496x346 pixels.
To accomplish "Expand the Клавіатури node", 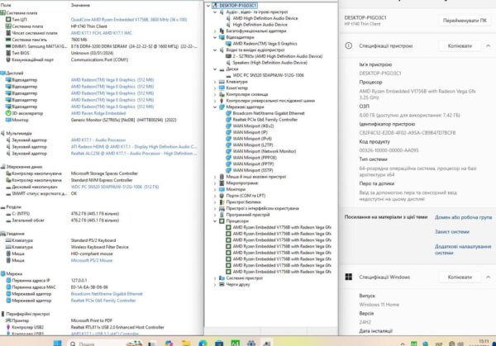I will tap(215, 82).
